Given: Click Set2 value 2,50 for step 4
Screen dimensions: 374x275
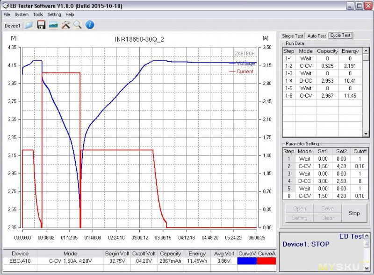Looking at the screenshot, I should [x=341, y=181].
